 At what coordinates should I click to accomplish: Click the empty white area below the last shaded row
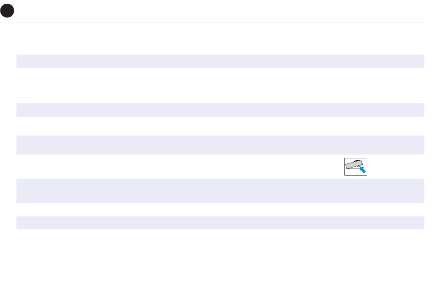(x=220, y=267)
